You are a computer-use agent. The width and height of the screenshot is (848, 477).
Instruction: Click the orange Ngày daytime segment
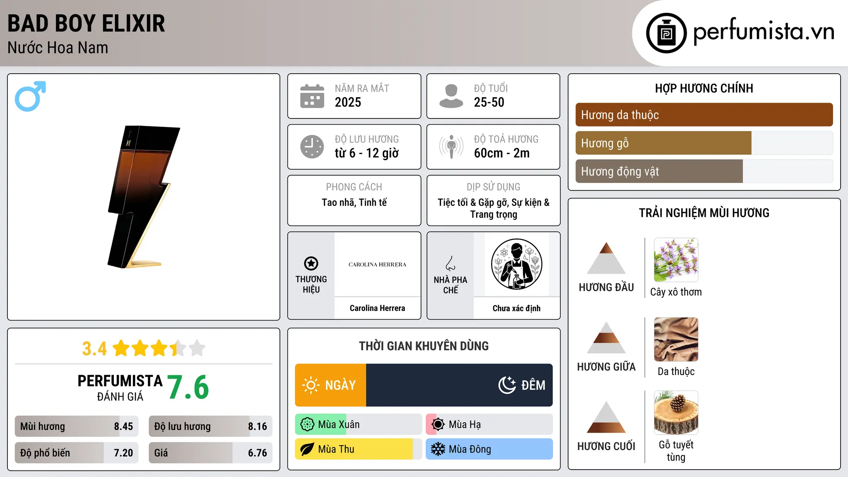tap(330, 385)
